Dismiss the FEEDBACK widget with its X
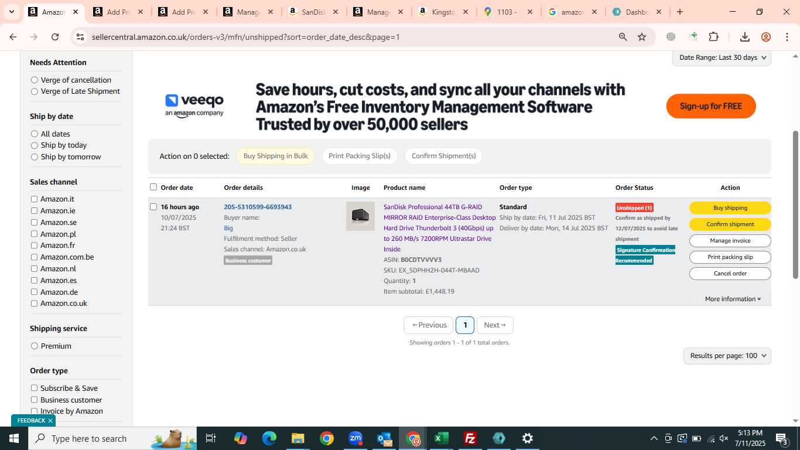The image size is (800, 450). click(50, 421)
